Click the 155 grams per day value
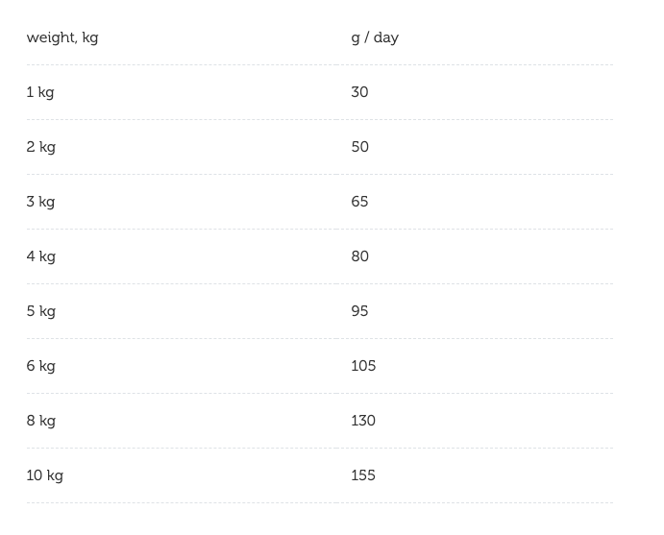 (363, 475)
